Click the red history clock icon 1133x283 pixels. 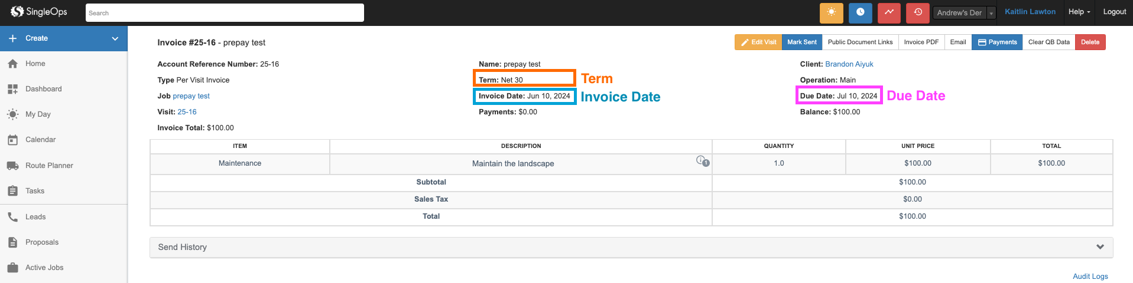[x=917, y=12]
